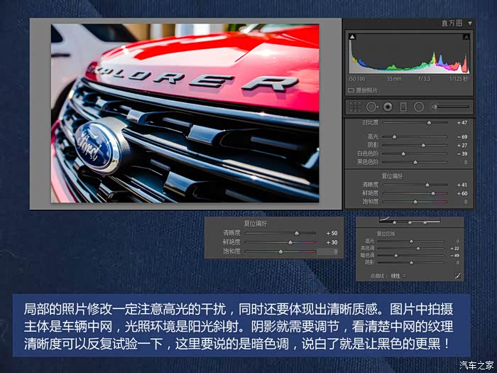Click 复位偏好 label above +41 清晰度
497x373 pixels.
point(392,176)
